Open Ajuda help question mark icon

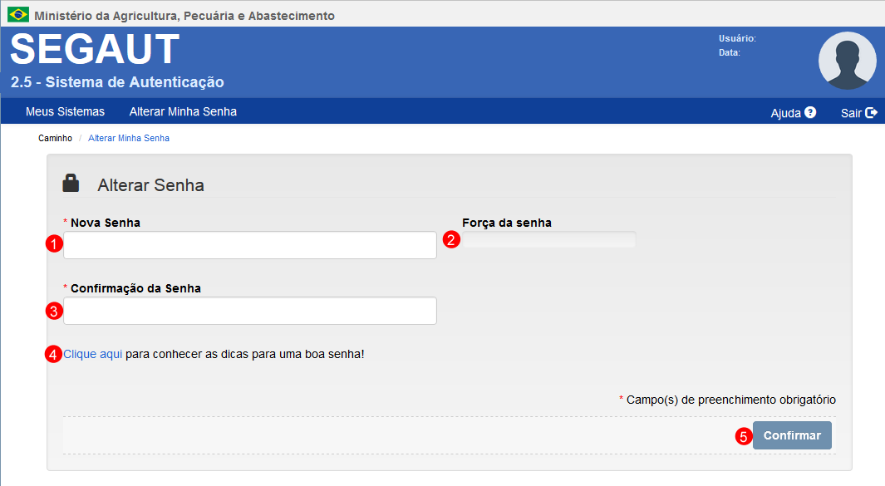pos(810,112)
